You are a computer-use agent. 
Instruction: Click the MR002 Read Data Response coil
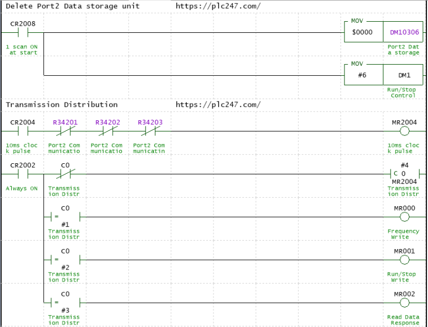coord(405,302)
